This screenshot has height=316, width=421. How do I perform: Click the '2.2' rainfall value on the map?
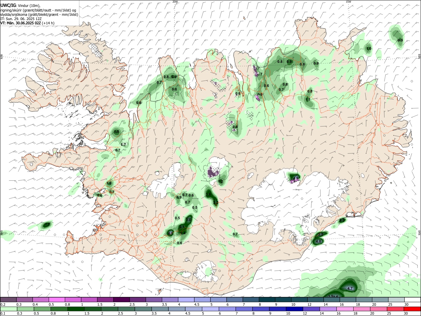(215, 202)
